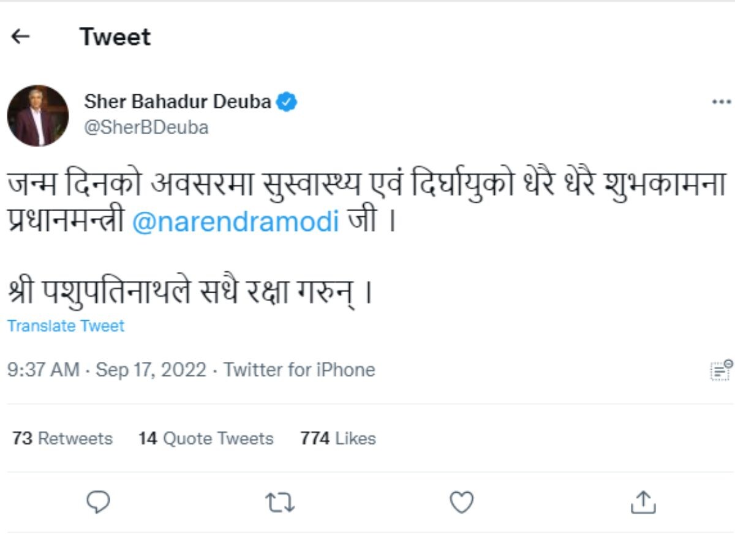
Task: Like the tweet with the heart icon
Action: pos(462,503)
